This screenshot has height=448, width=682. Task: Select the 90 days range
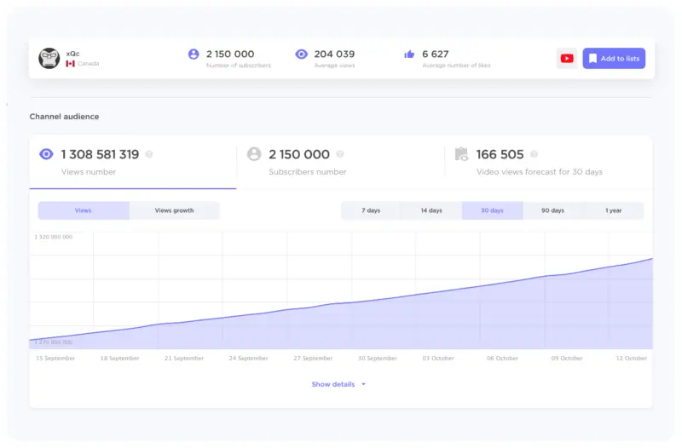[552, 210]
